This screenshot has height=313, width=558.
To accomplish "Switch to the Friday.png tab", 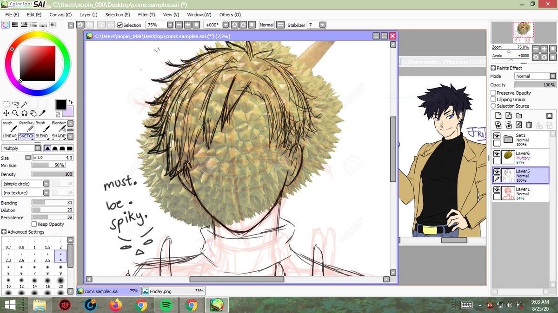I will point(173,291).
